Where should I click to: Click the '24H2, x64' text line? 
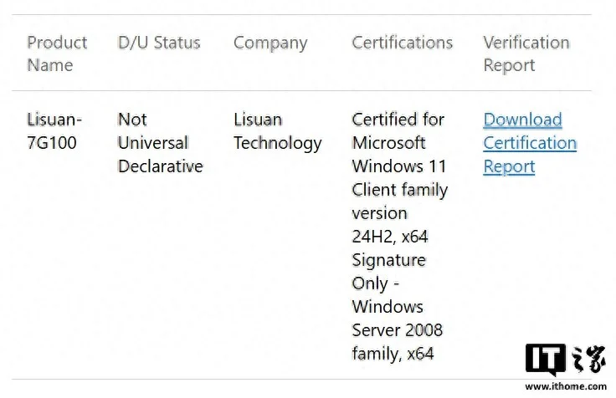(x=389, y=237)
